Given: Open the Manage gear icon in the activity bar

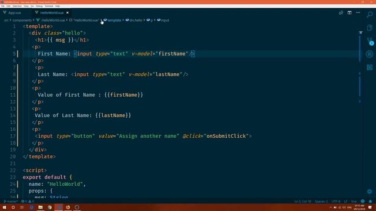Looking at the screenshot, I should coord(370,192).
